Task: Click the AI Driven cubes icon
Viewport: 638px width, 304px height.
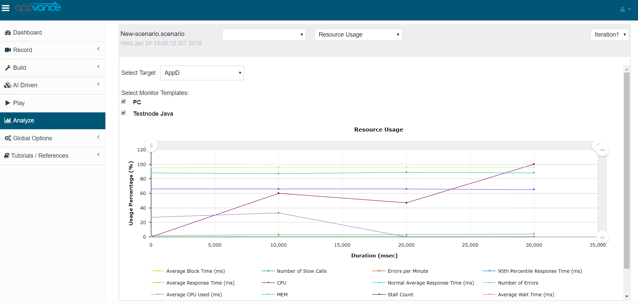Action: click(x=7, y=85)
